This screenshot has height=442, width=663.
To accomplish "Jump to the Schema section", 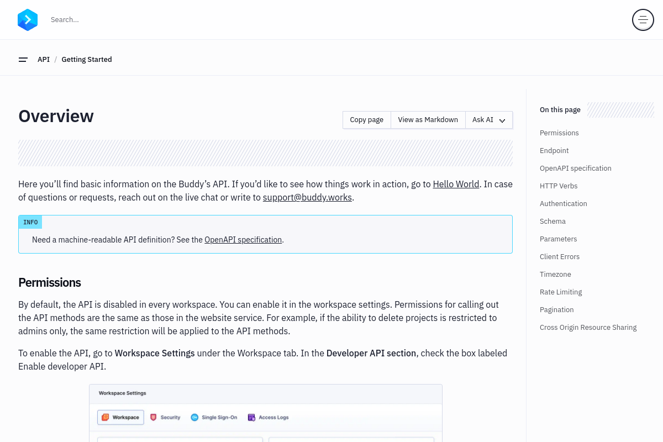I will [552, 222].
